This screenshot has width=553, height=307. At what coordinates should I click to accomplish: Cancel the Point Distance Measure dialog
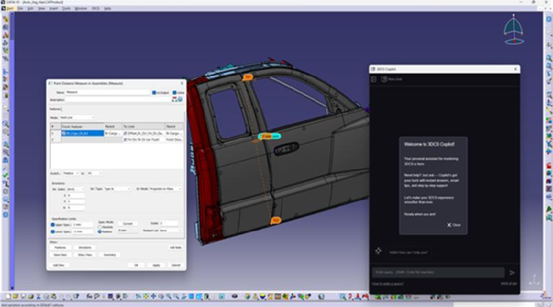pyautogui.click(x=176, y=266)
